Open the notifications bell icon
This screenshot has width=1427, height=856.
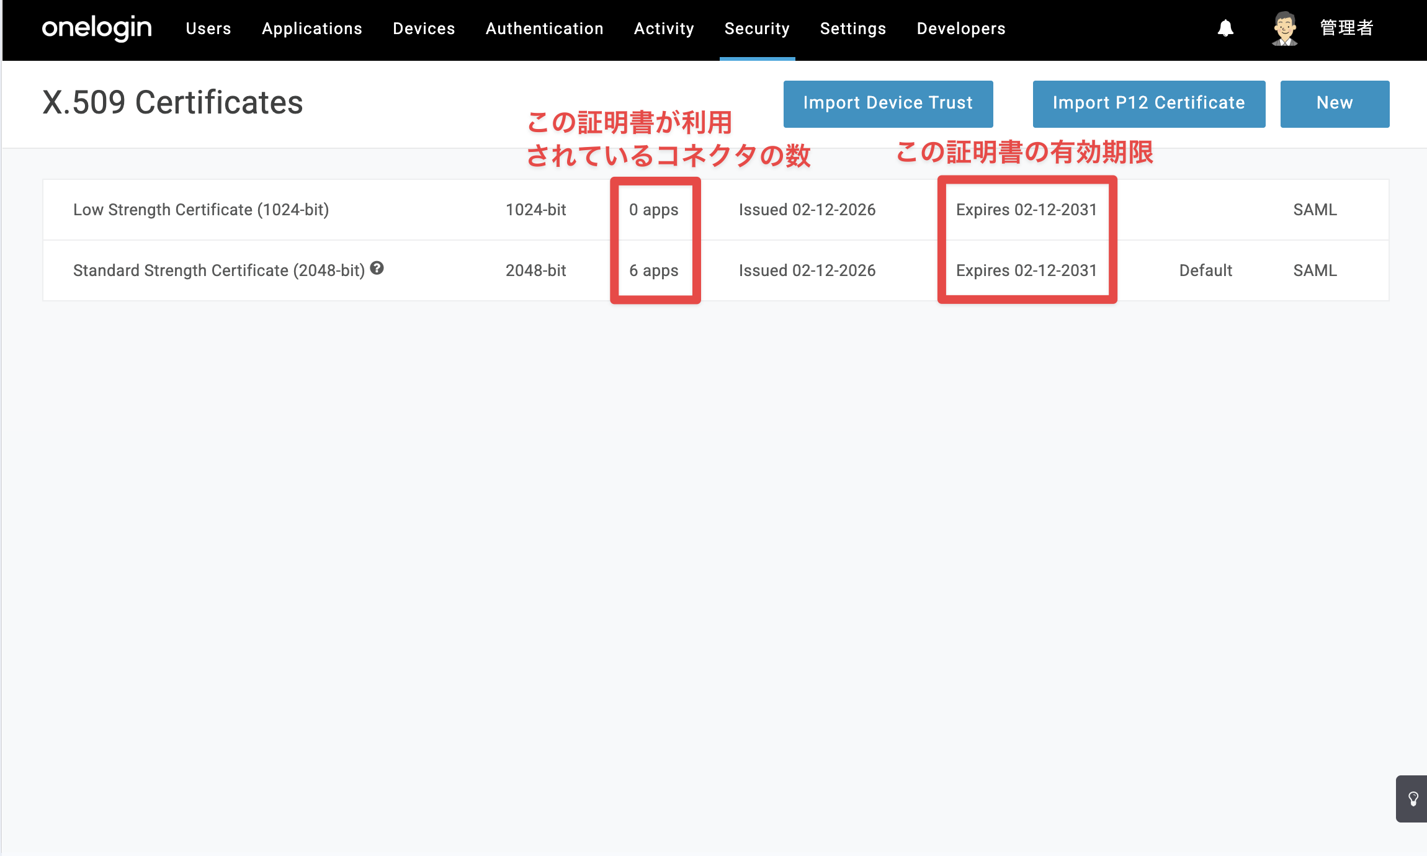(1225, 29)
